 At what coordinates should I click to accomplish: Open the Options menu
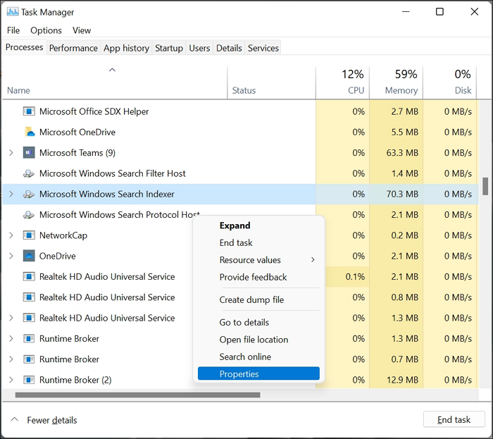pos(46,30)
